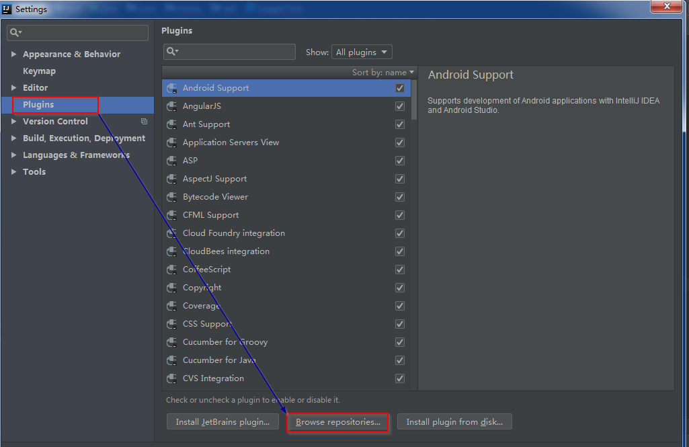Click the plugin list vertical scrollbar
Image resolution: width=689 pixels, height=447 pixels.
[x=414, y=99]
